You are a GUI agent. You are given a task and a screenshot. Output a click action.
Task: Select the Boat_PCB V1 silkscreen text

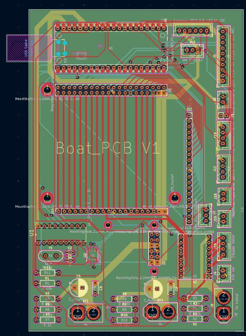point(108,148)
